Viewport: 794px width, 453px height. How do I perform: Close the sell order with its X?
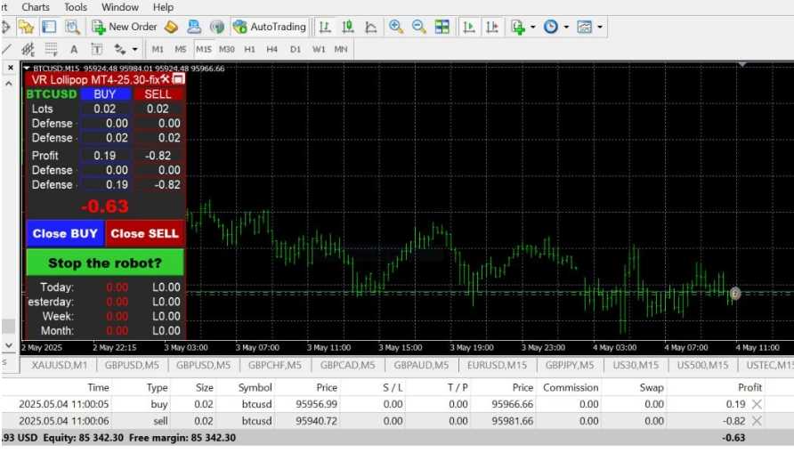757,421
